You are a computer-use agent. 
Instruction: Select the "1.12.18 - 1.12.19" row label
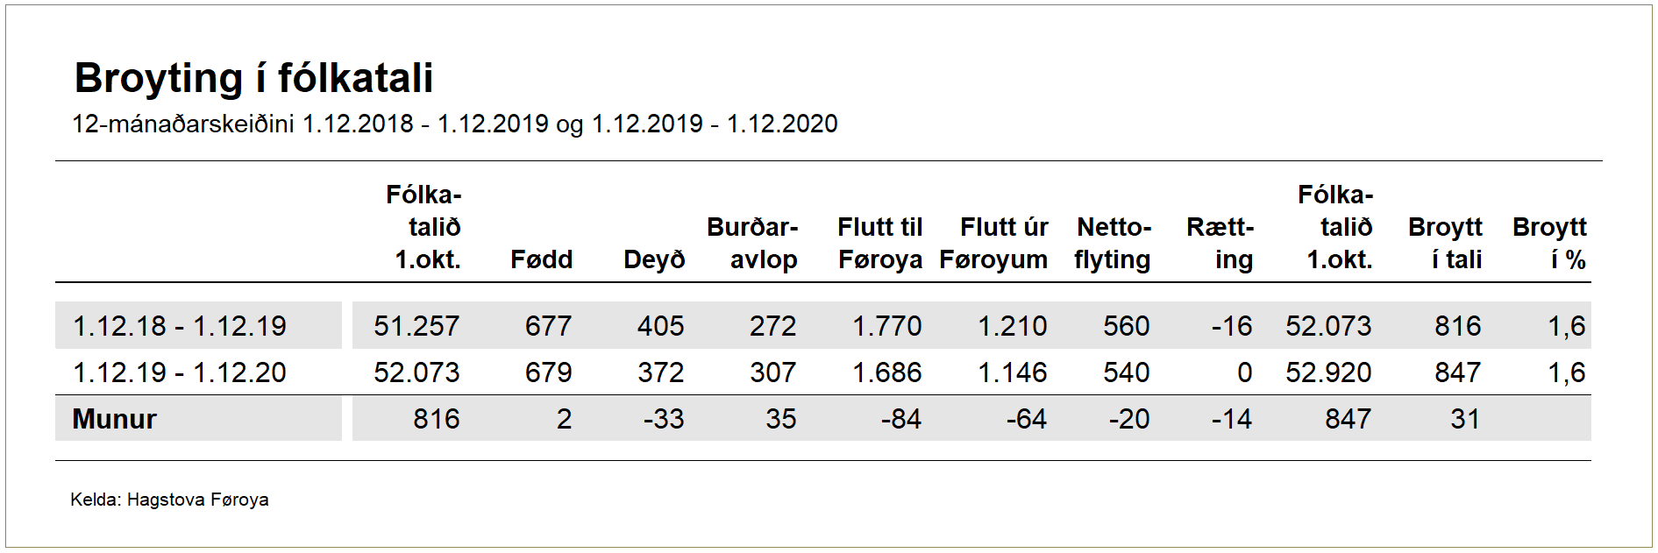180,326
